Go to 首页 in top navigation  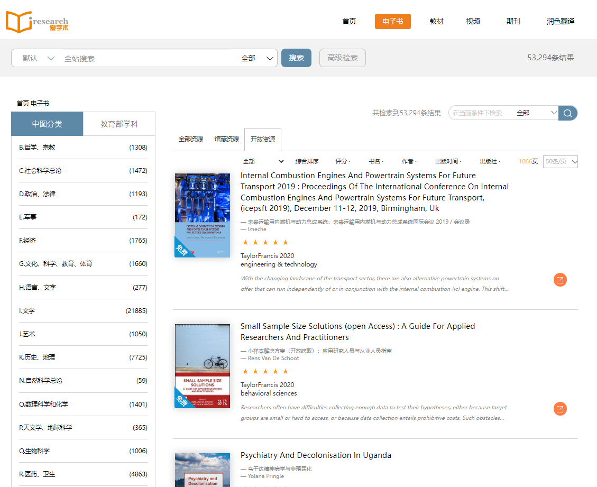coord(349,21)
